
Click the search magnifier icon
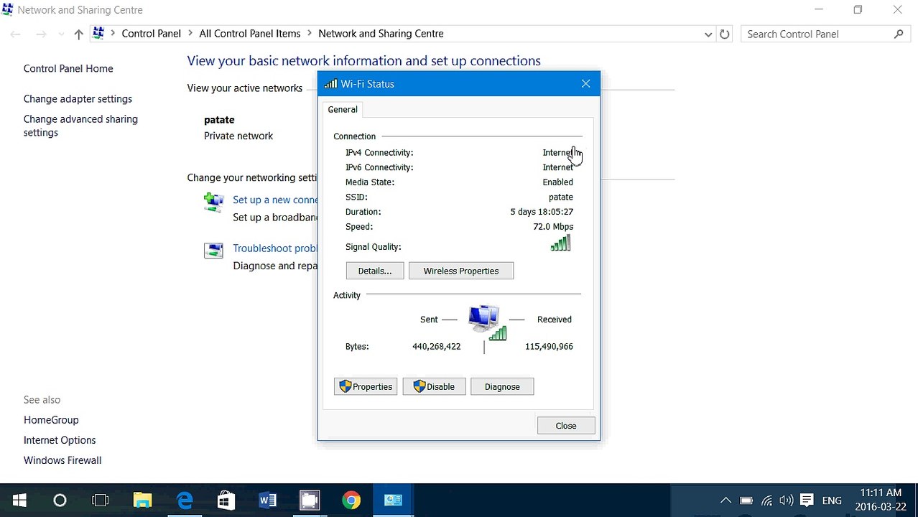pos(899,34)
